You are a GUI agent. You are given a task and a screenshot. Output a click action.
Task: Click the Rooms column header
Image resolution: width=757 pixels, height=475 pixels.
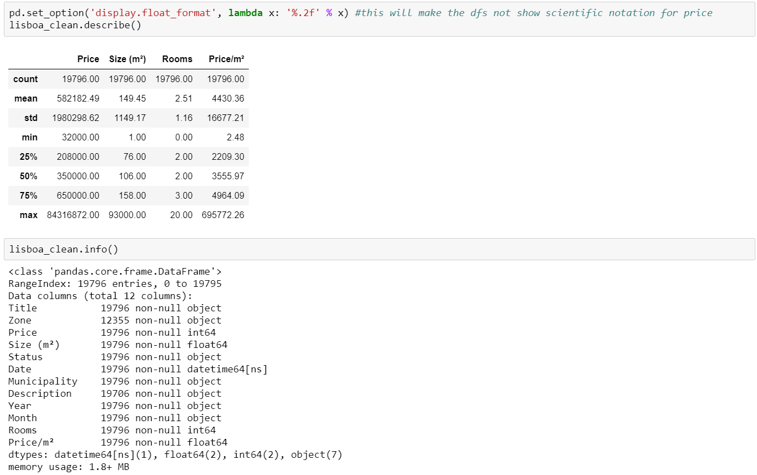tap(177, 59)
